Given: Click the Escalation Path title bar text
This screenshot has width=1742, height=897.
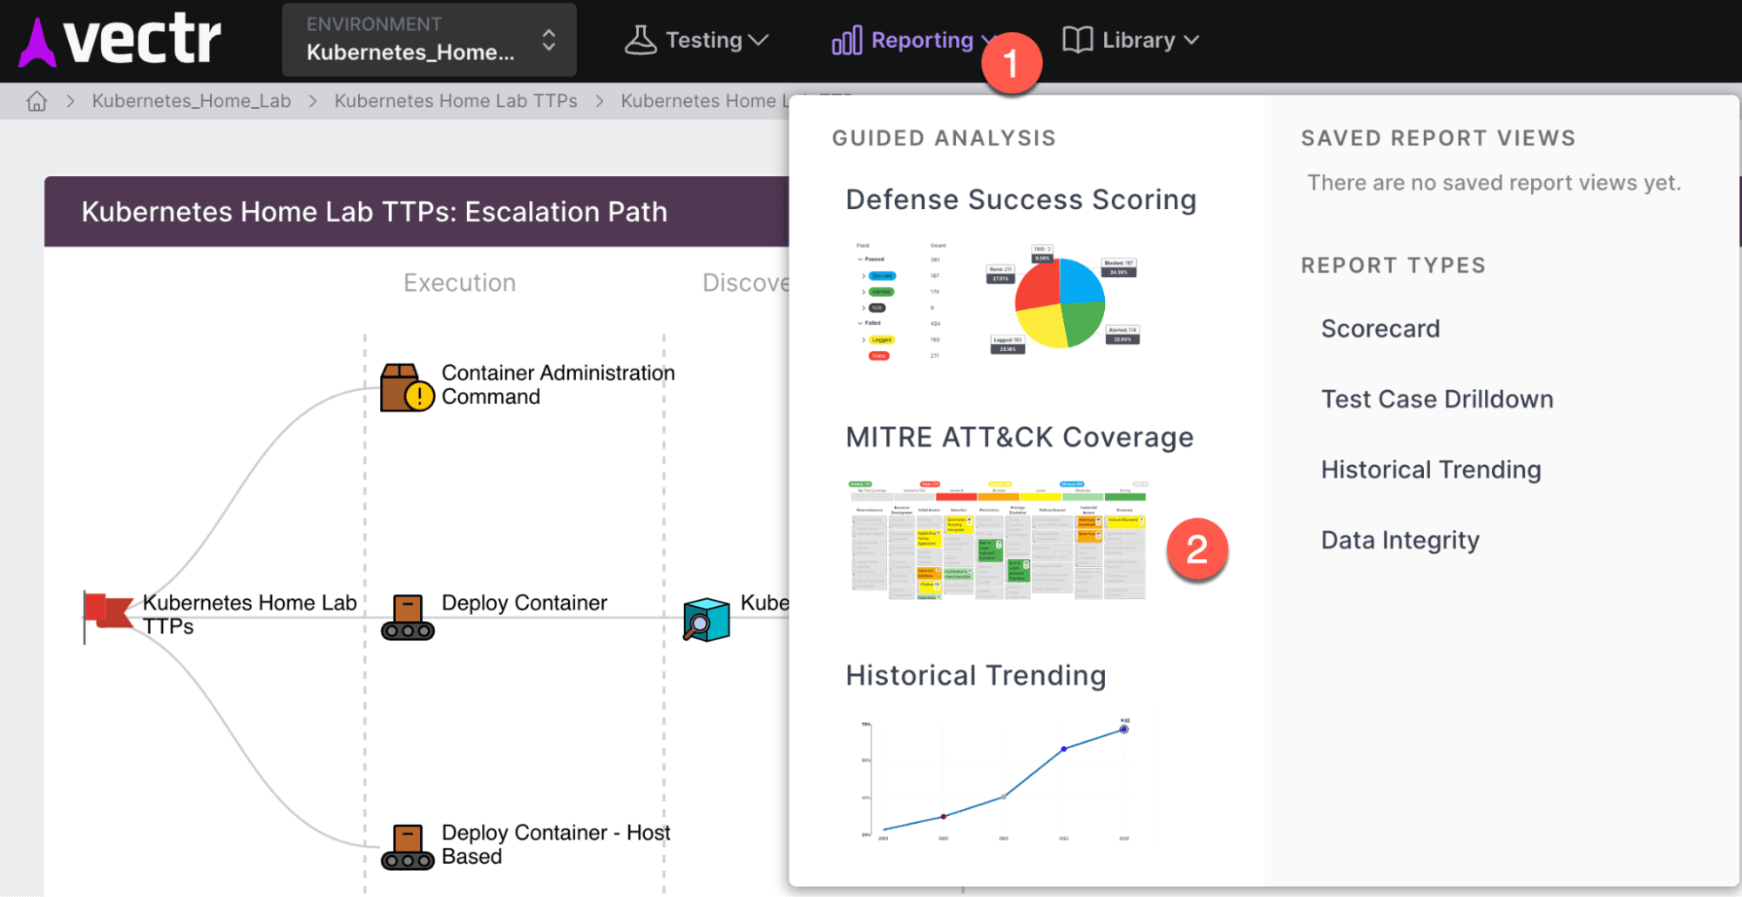Looking at the screenshot, I should (x=375, y=212).
